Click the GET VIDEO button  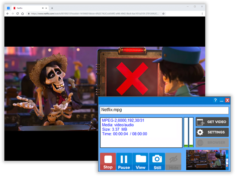pos(212,122)
